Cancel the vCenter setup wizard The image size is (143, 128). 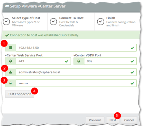pos(129,120)
